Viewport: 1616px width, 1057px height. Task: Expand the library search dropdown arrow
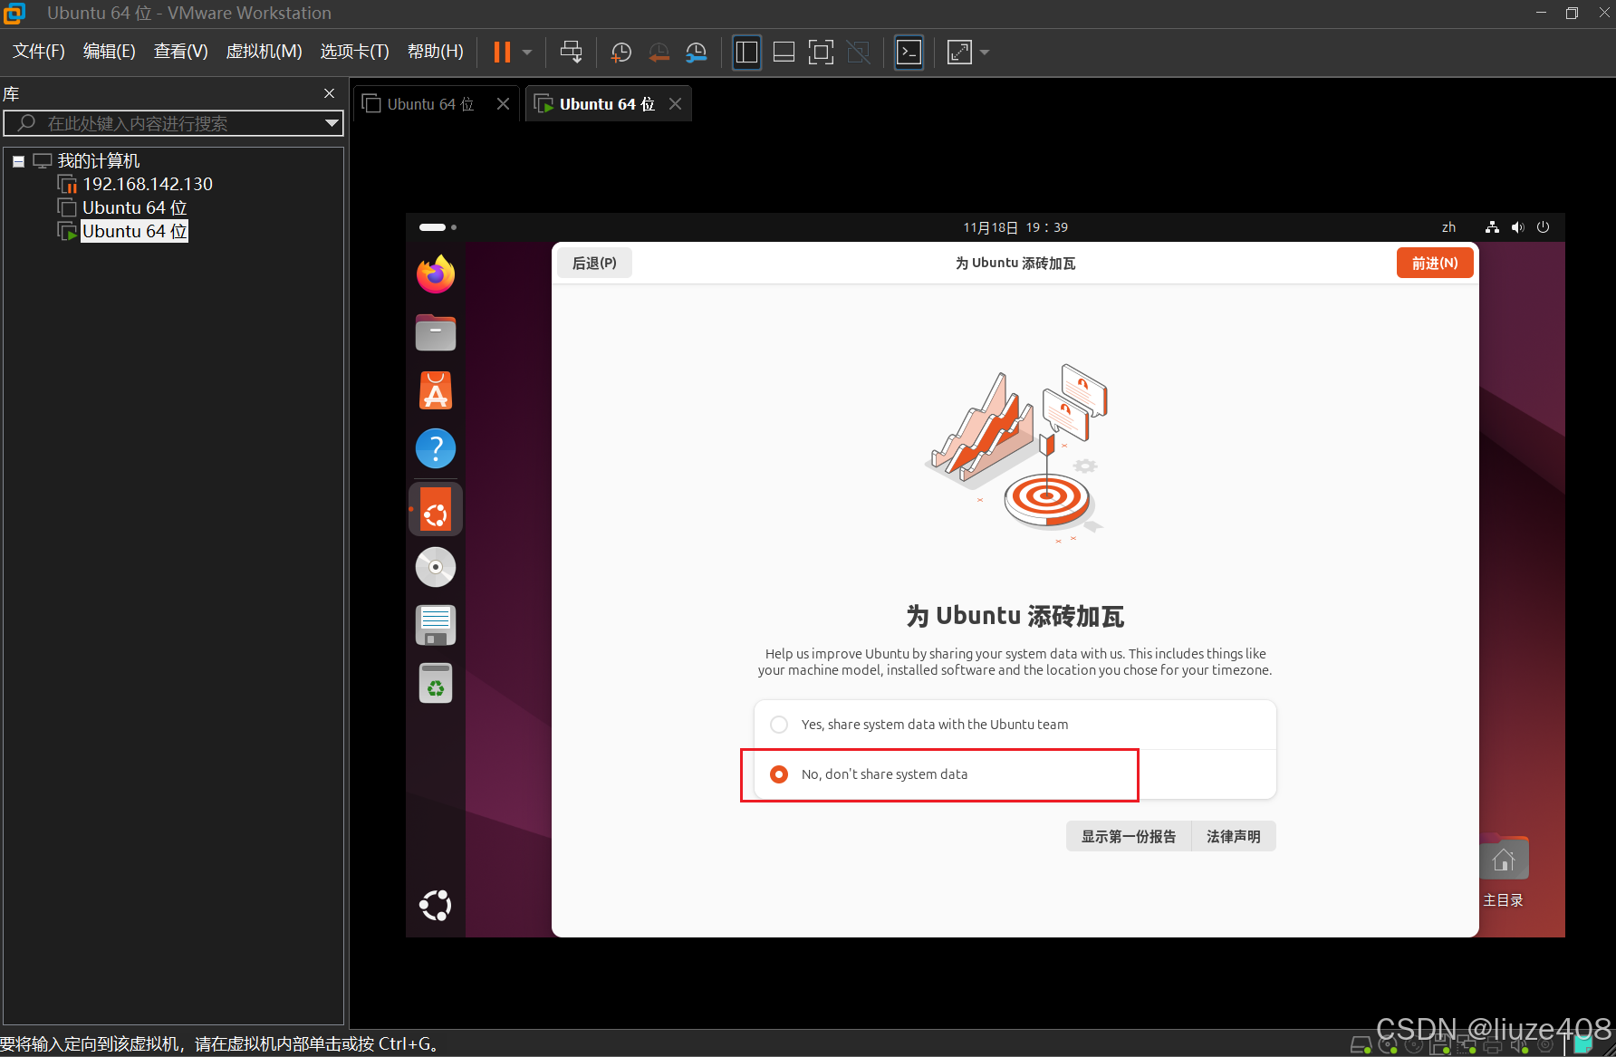pyautogui.click(x=332, y=123)
